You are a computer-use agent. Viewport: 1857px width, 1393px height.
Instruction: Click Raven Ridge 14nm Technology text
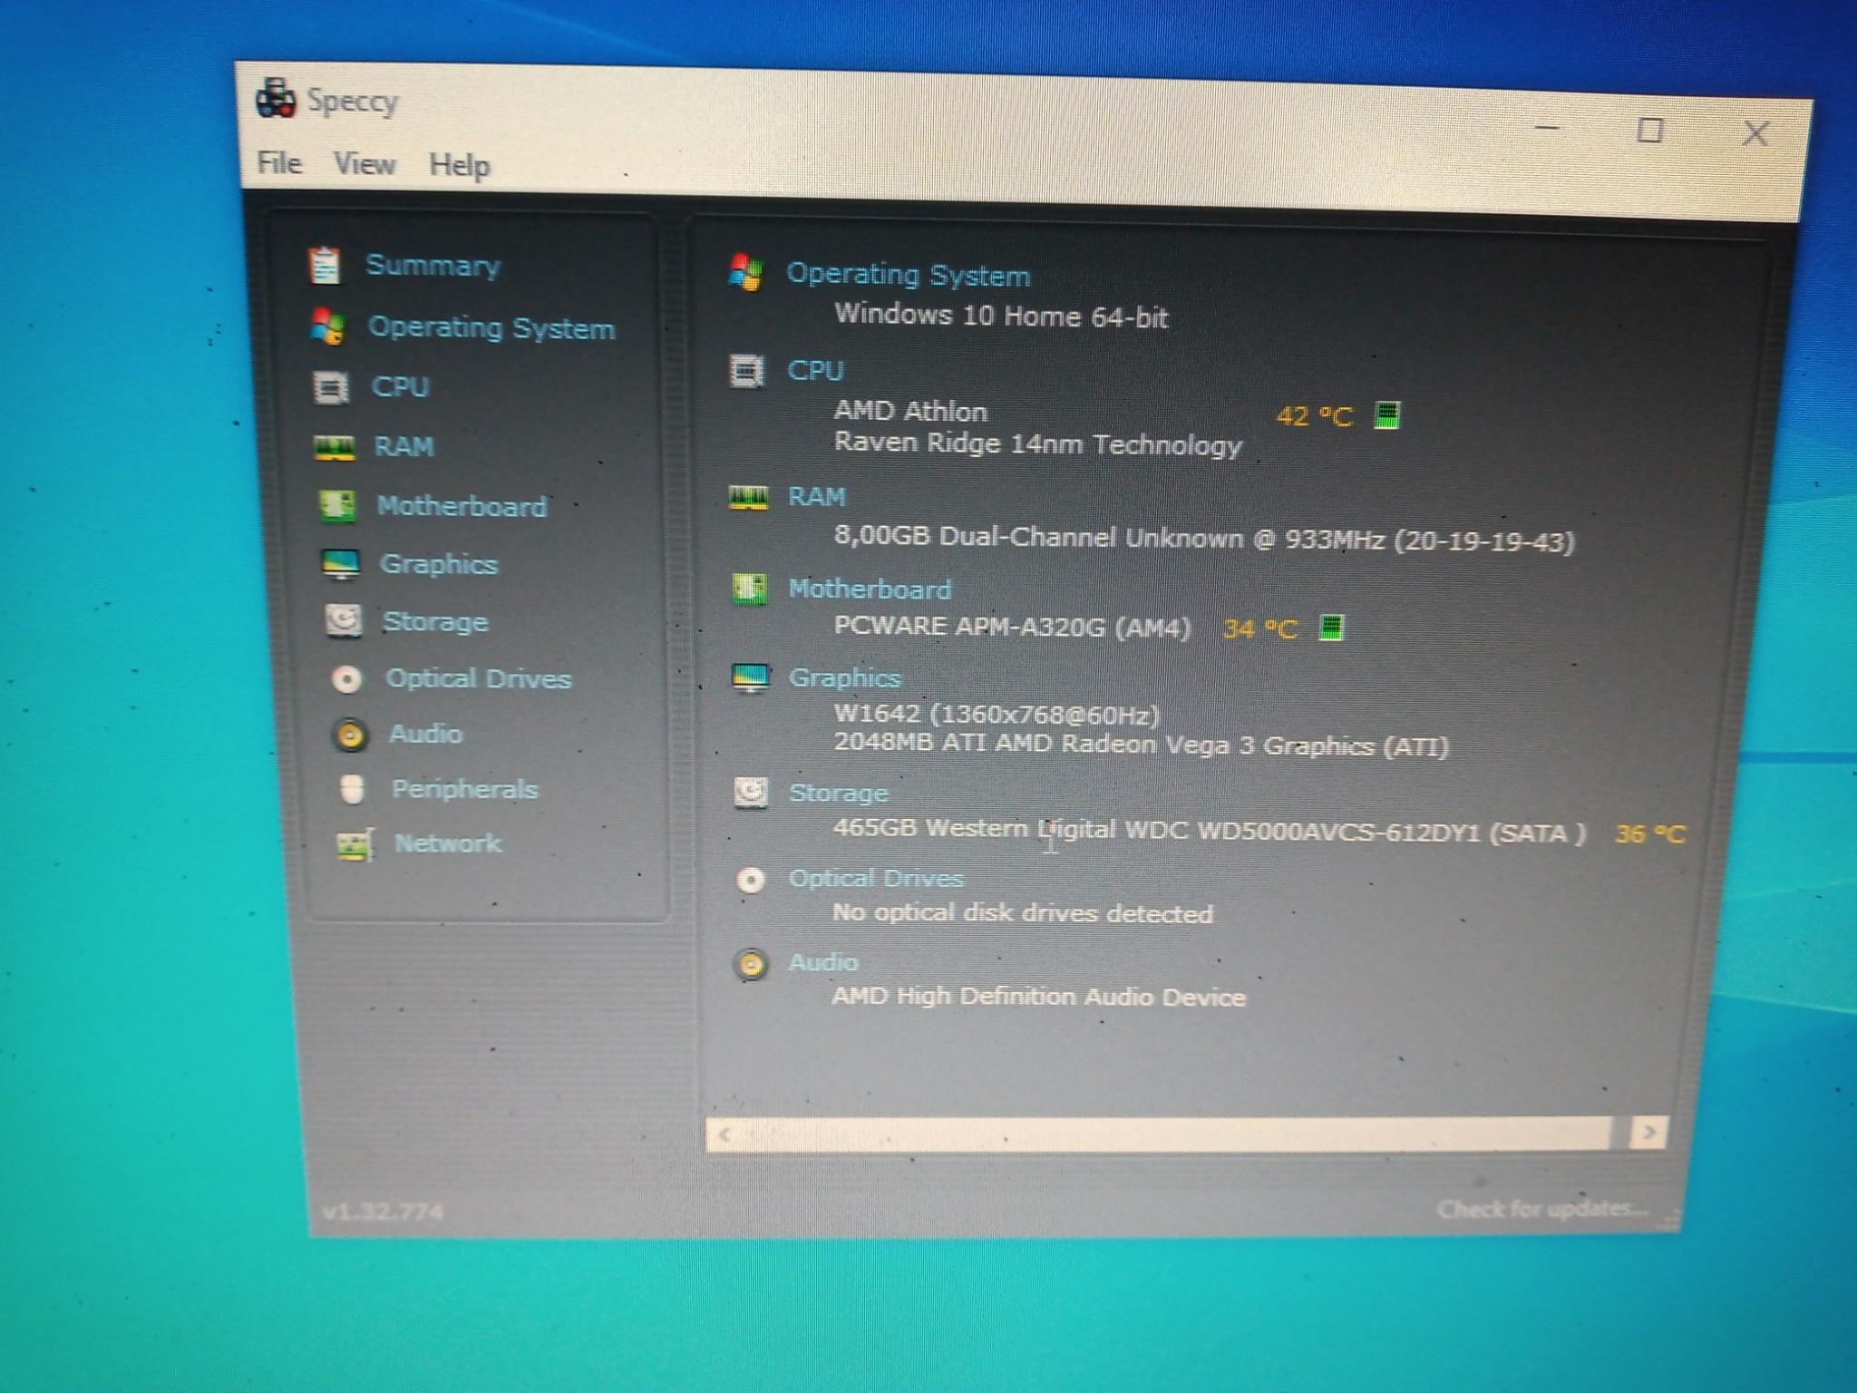1038,444
